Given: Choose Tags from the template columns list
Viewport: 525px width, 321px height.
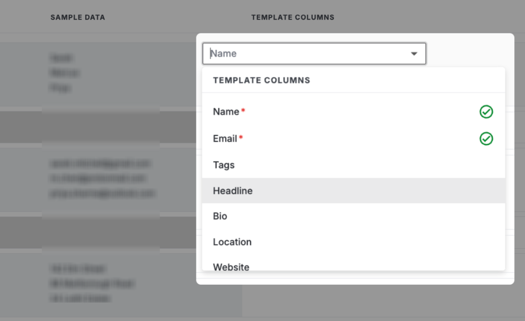Looking at the screenshot, I should point(354,165).
